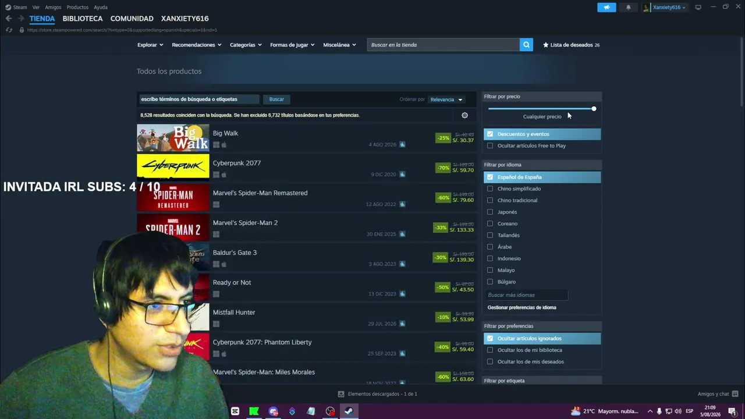This screenshot has width=745, height=419.
Task: Collapse the Filtrar por idioma section
Action: tap(542, 165)
